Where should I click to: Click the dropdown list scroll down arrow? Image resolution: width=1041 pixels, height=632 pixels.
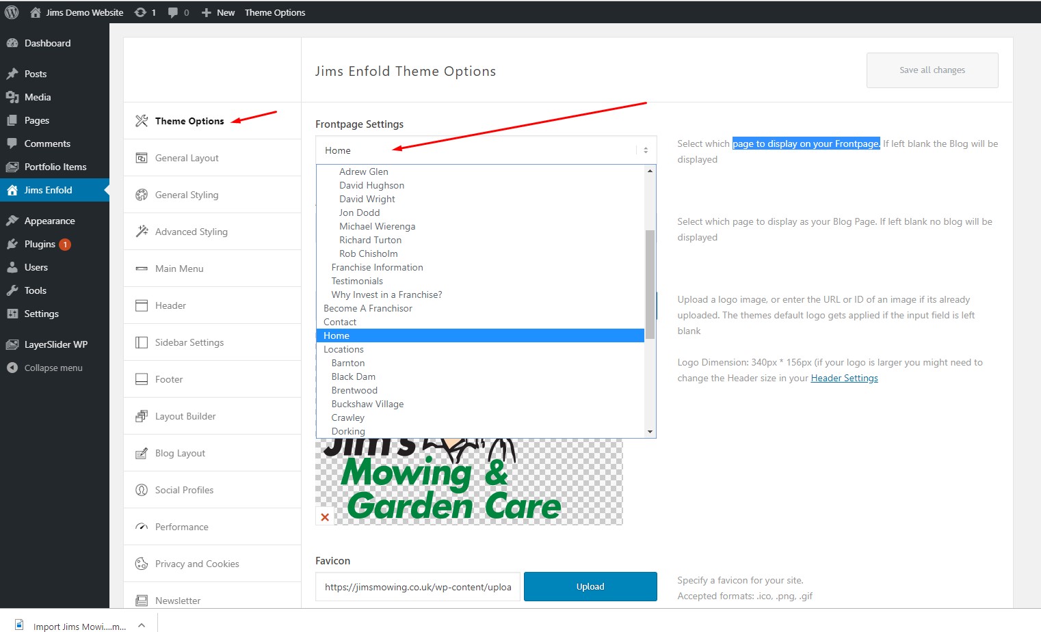coord(650,432)
